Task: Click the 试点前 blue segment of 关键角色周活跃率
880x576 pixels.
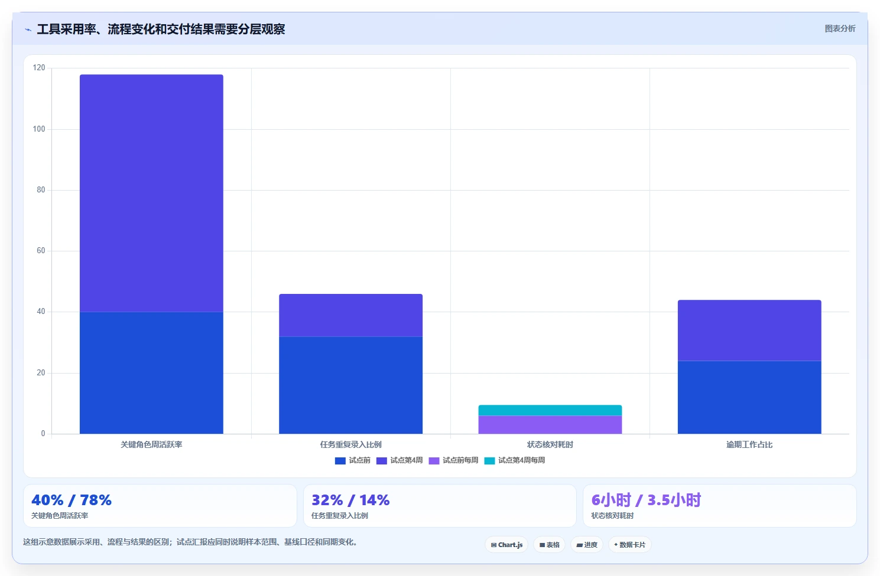Action: 151,373
